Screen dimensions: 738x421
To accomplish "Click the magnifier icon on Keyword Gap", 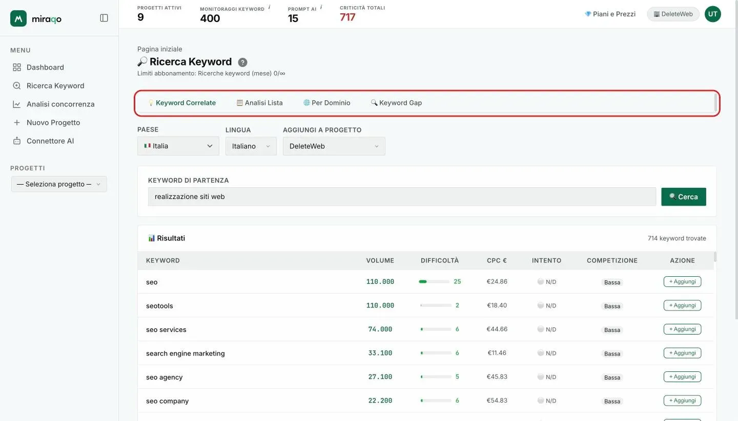I will point(374,103).
